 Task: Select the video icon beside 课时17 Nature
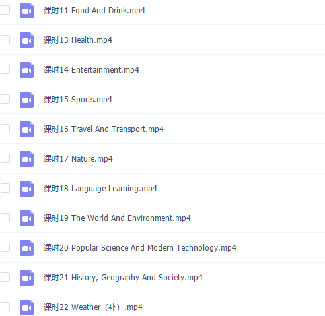[26, 159]
